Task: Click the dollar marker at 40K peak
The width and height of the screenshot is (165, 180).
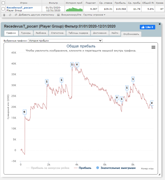Action: (72, 65)
